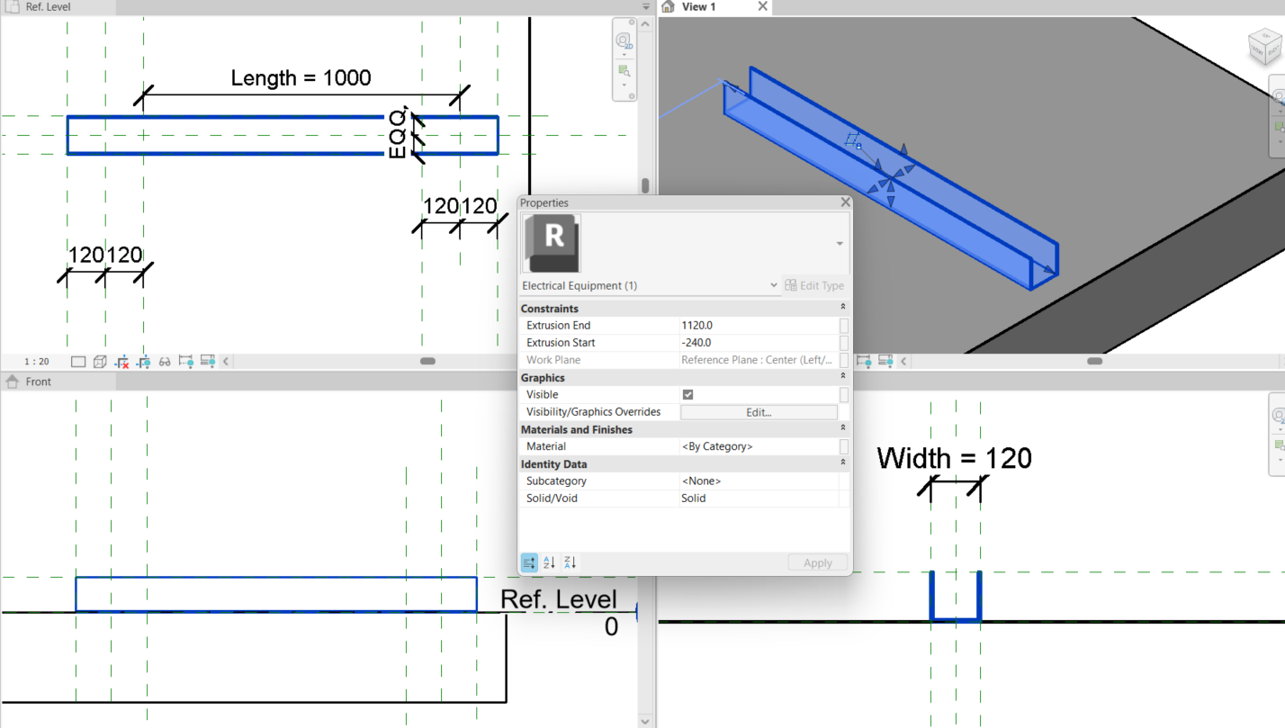Screen dimensions: 1285x728
Task: Toggle grouped property sorting in Properties palette
Action: tap(529, 562)
